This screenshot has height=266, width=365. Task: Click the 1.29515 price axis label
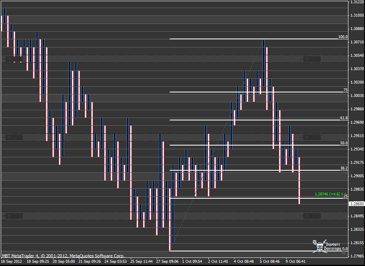pos(357,135)
